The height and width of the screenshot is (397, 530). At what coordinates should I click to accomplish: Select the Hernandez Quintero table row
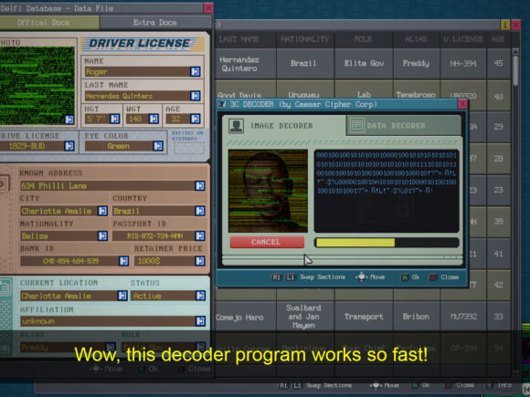click(363, 64)
